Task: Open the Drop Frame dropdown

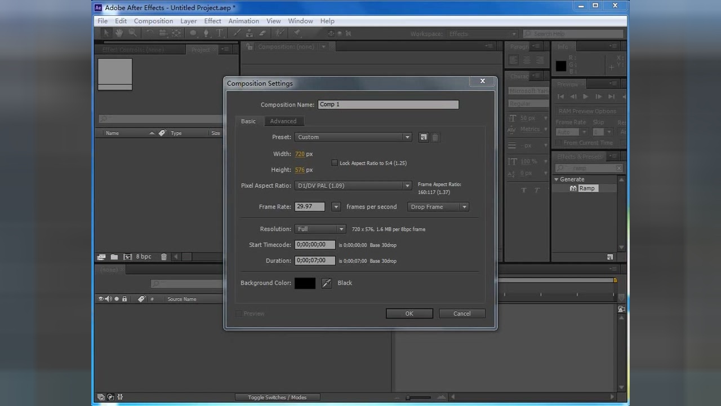Action: point(438,207)
